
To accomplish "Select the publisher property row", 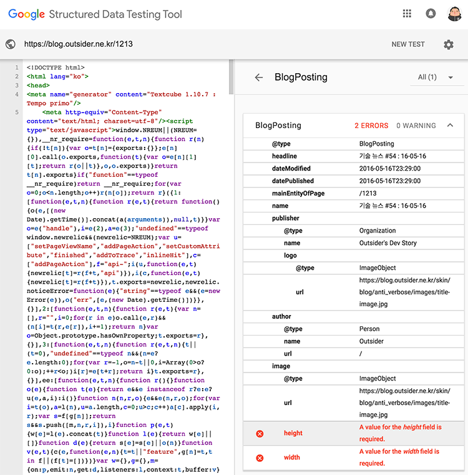I will point(354,218).
